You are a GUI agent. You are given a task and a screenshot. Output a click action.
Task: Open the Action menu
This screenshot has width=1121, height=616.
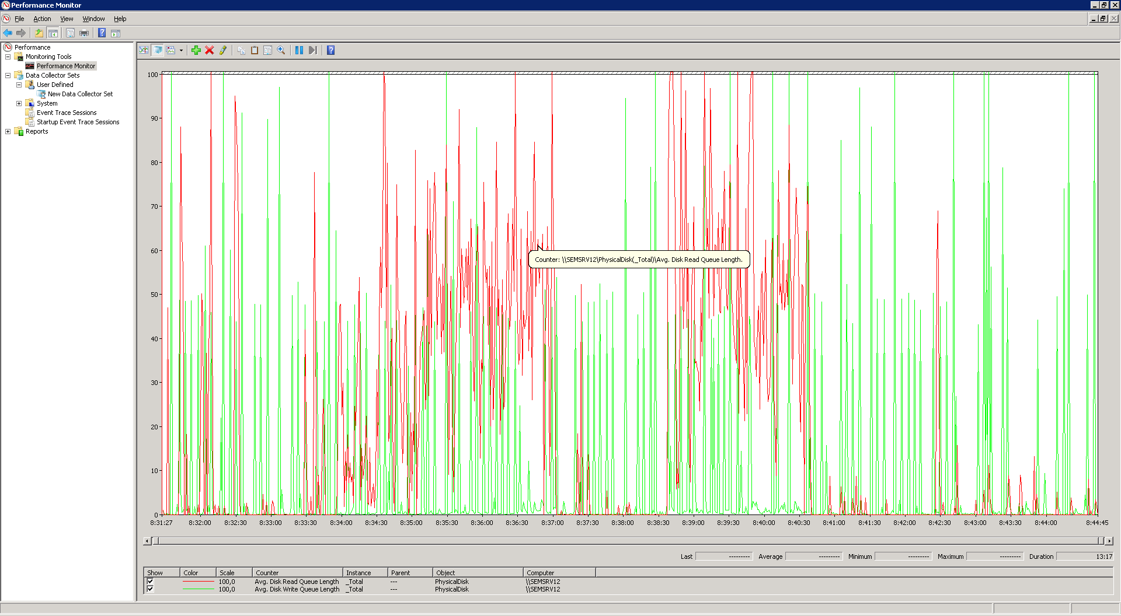coord(42,19)
